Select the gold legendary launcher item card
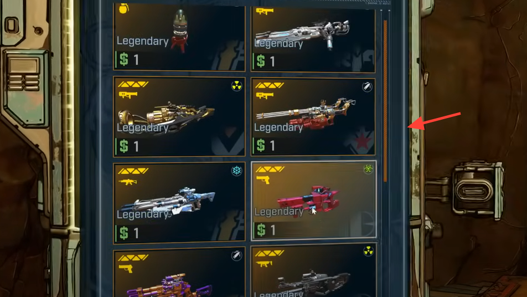Viewport: 527px width, 297px height. pos(179,116)
